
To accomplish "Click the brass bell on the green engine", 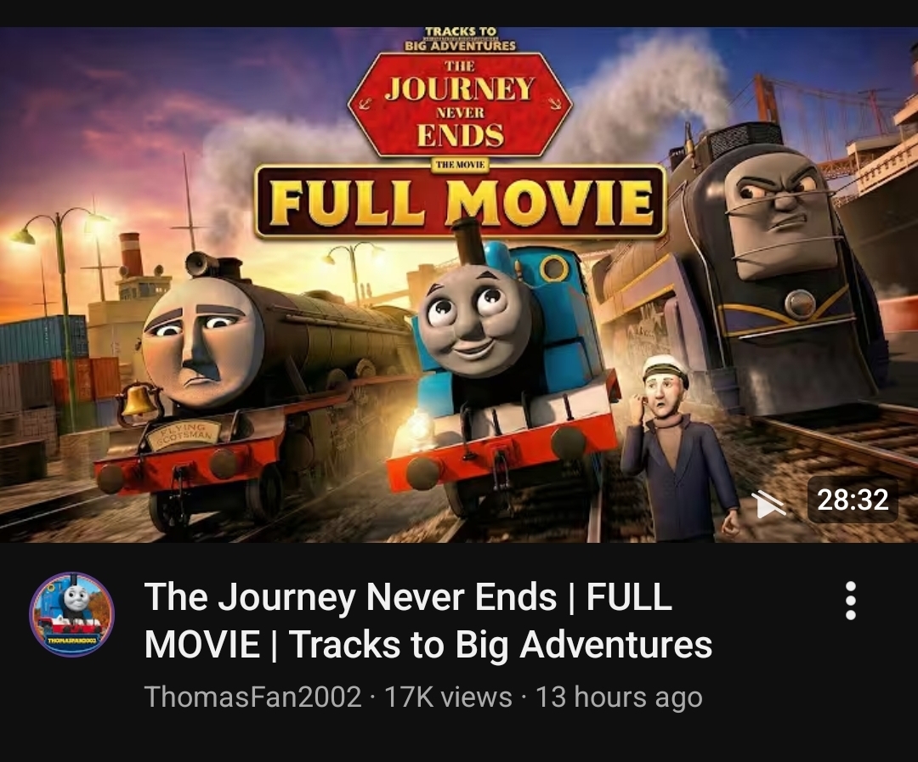I will tap(139, 402).
